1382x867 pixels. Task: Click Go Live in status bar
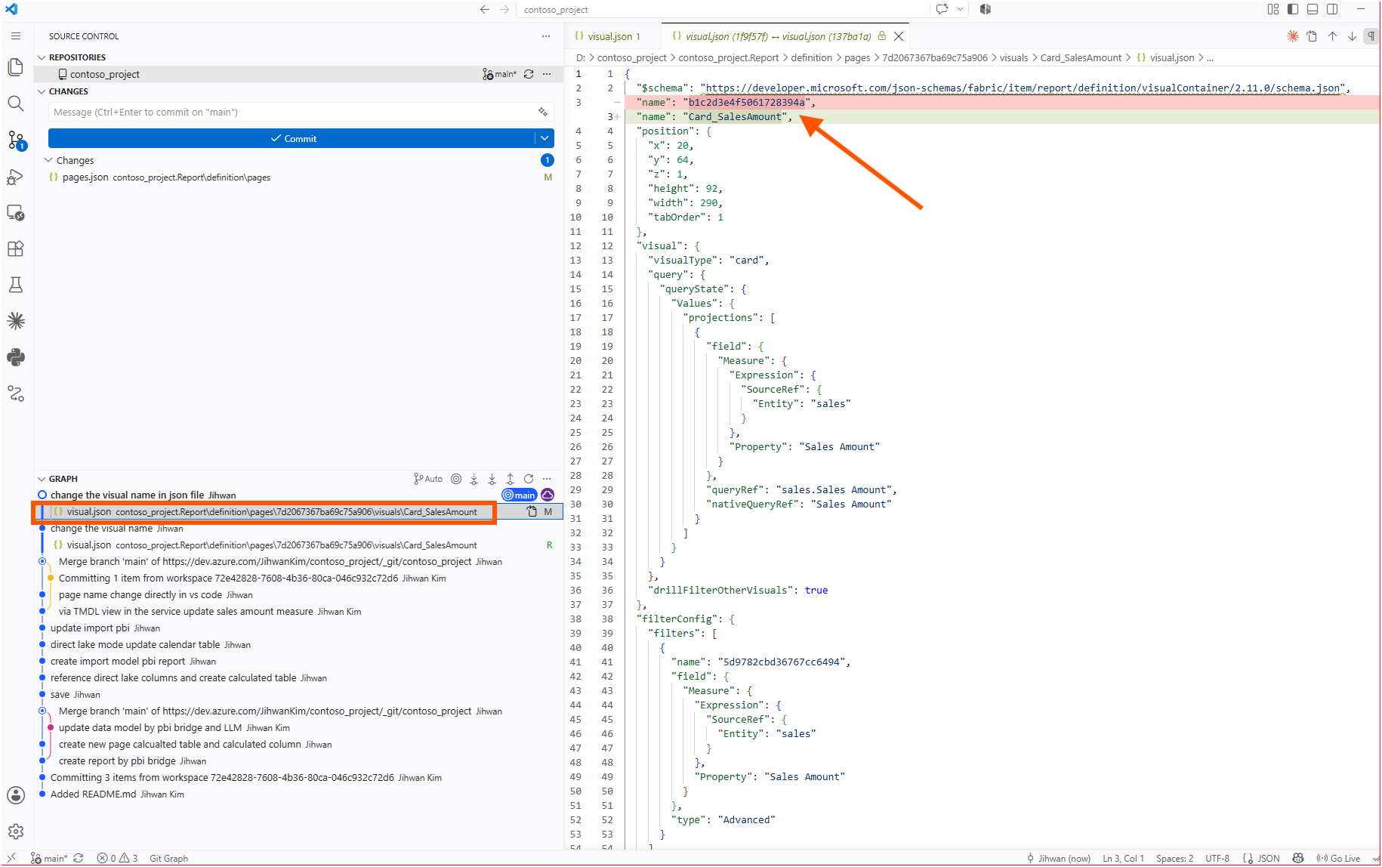point(1338,859)
